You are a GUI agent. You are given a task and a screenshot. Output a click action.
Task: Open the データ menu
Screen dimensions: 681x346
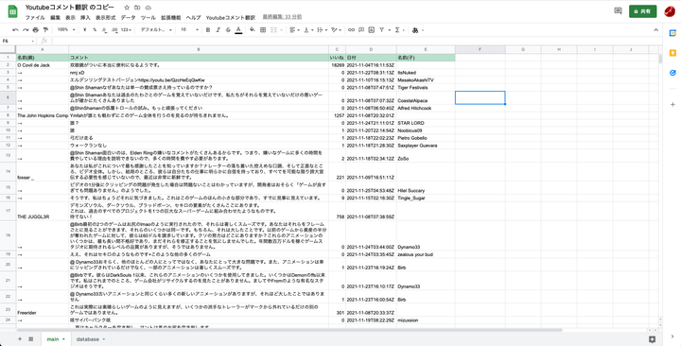[128, 18]
